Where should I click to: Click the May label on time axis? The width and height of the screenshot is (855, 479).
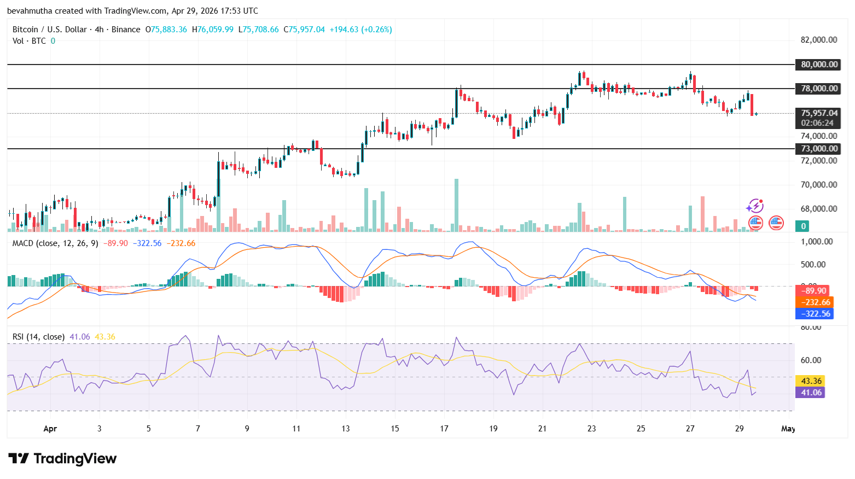click(x=788, y=429)
